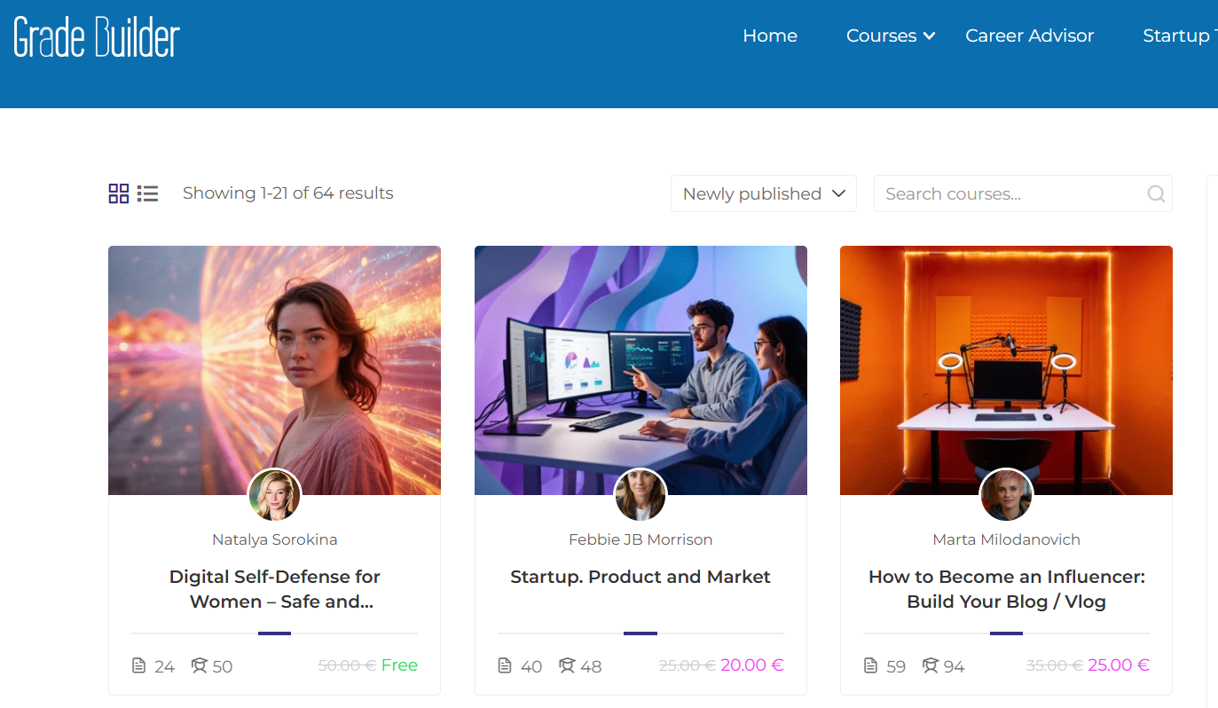Image resolution: width=1218 pixels, height=708 pixels.
Task: Open the Startup menu item
Action: point(1180,35)
